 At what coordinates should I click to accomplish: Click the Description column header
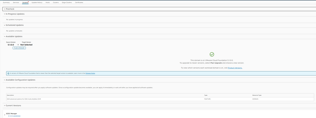pyautogui.click(x=10, y=95)
